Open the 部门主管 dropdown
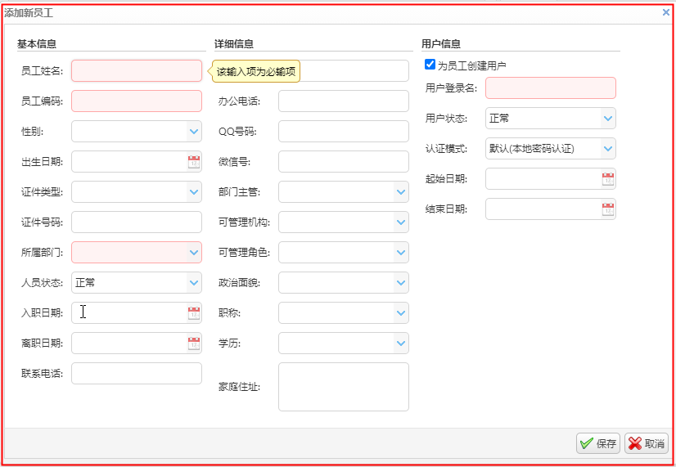 point(401,192)
